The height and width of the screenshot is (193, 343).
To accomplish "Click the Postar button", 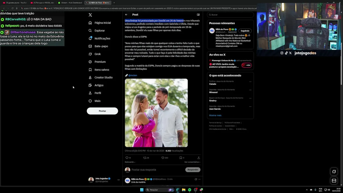I will click(x=102, y=111).
